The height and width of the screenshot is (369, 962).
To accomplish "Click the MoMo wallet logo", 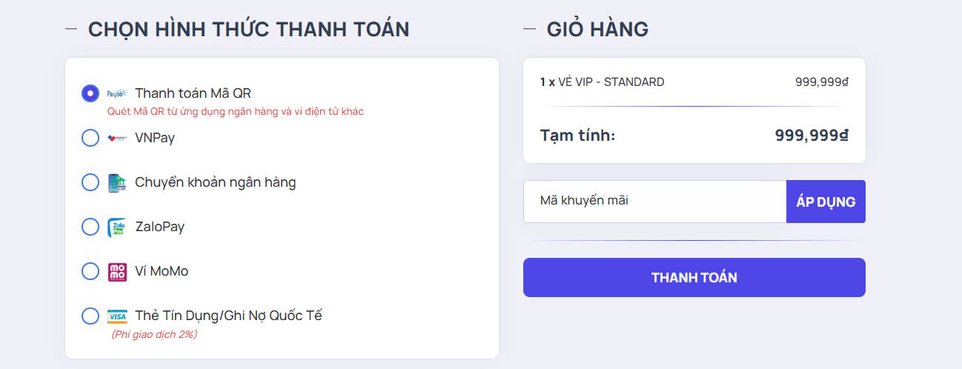I will (x=117, y=271).
